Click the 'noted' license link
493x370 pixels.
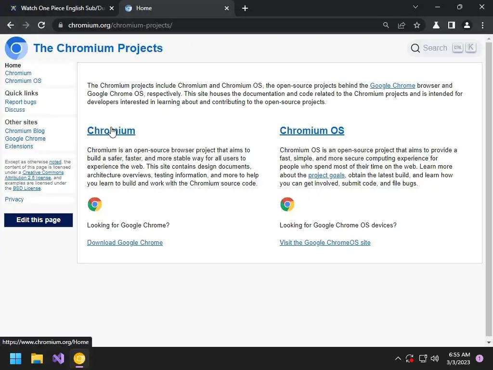pos(55,162)
